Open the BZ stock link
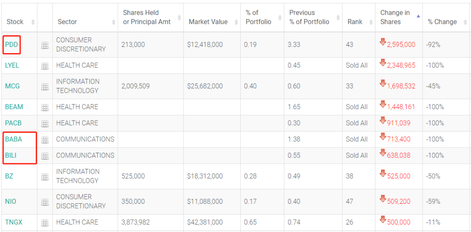Viewport: 471px width, 232px height. [x=9, y=176]
